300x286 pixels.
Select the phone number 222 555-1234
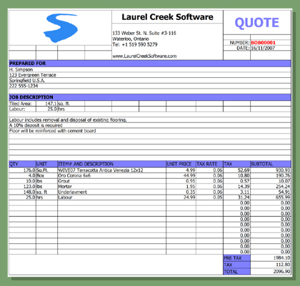click(x=24, y=86)
